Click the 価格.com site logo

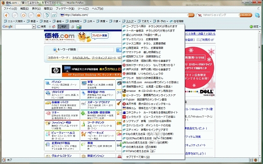tap(60, 37)
